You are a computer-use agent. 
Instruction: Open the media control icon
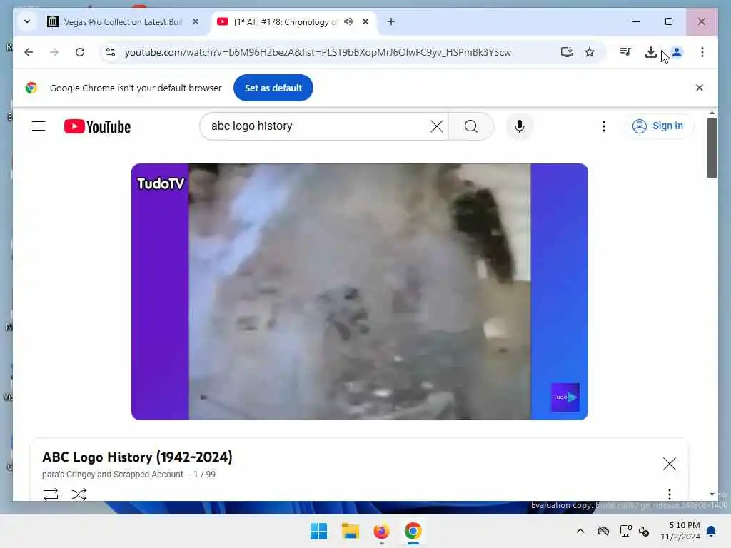coord(625,52)
